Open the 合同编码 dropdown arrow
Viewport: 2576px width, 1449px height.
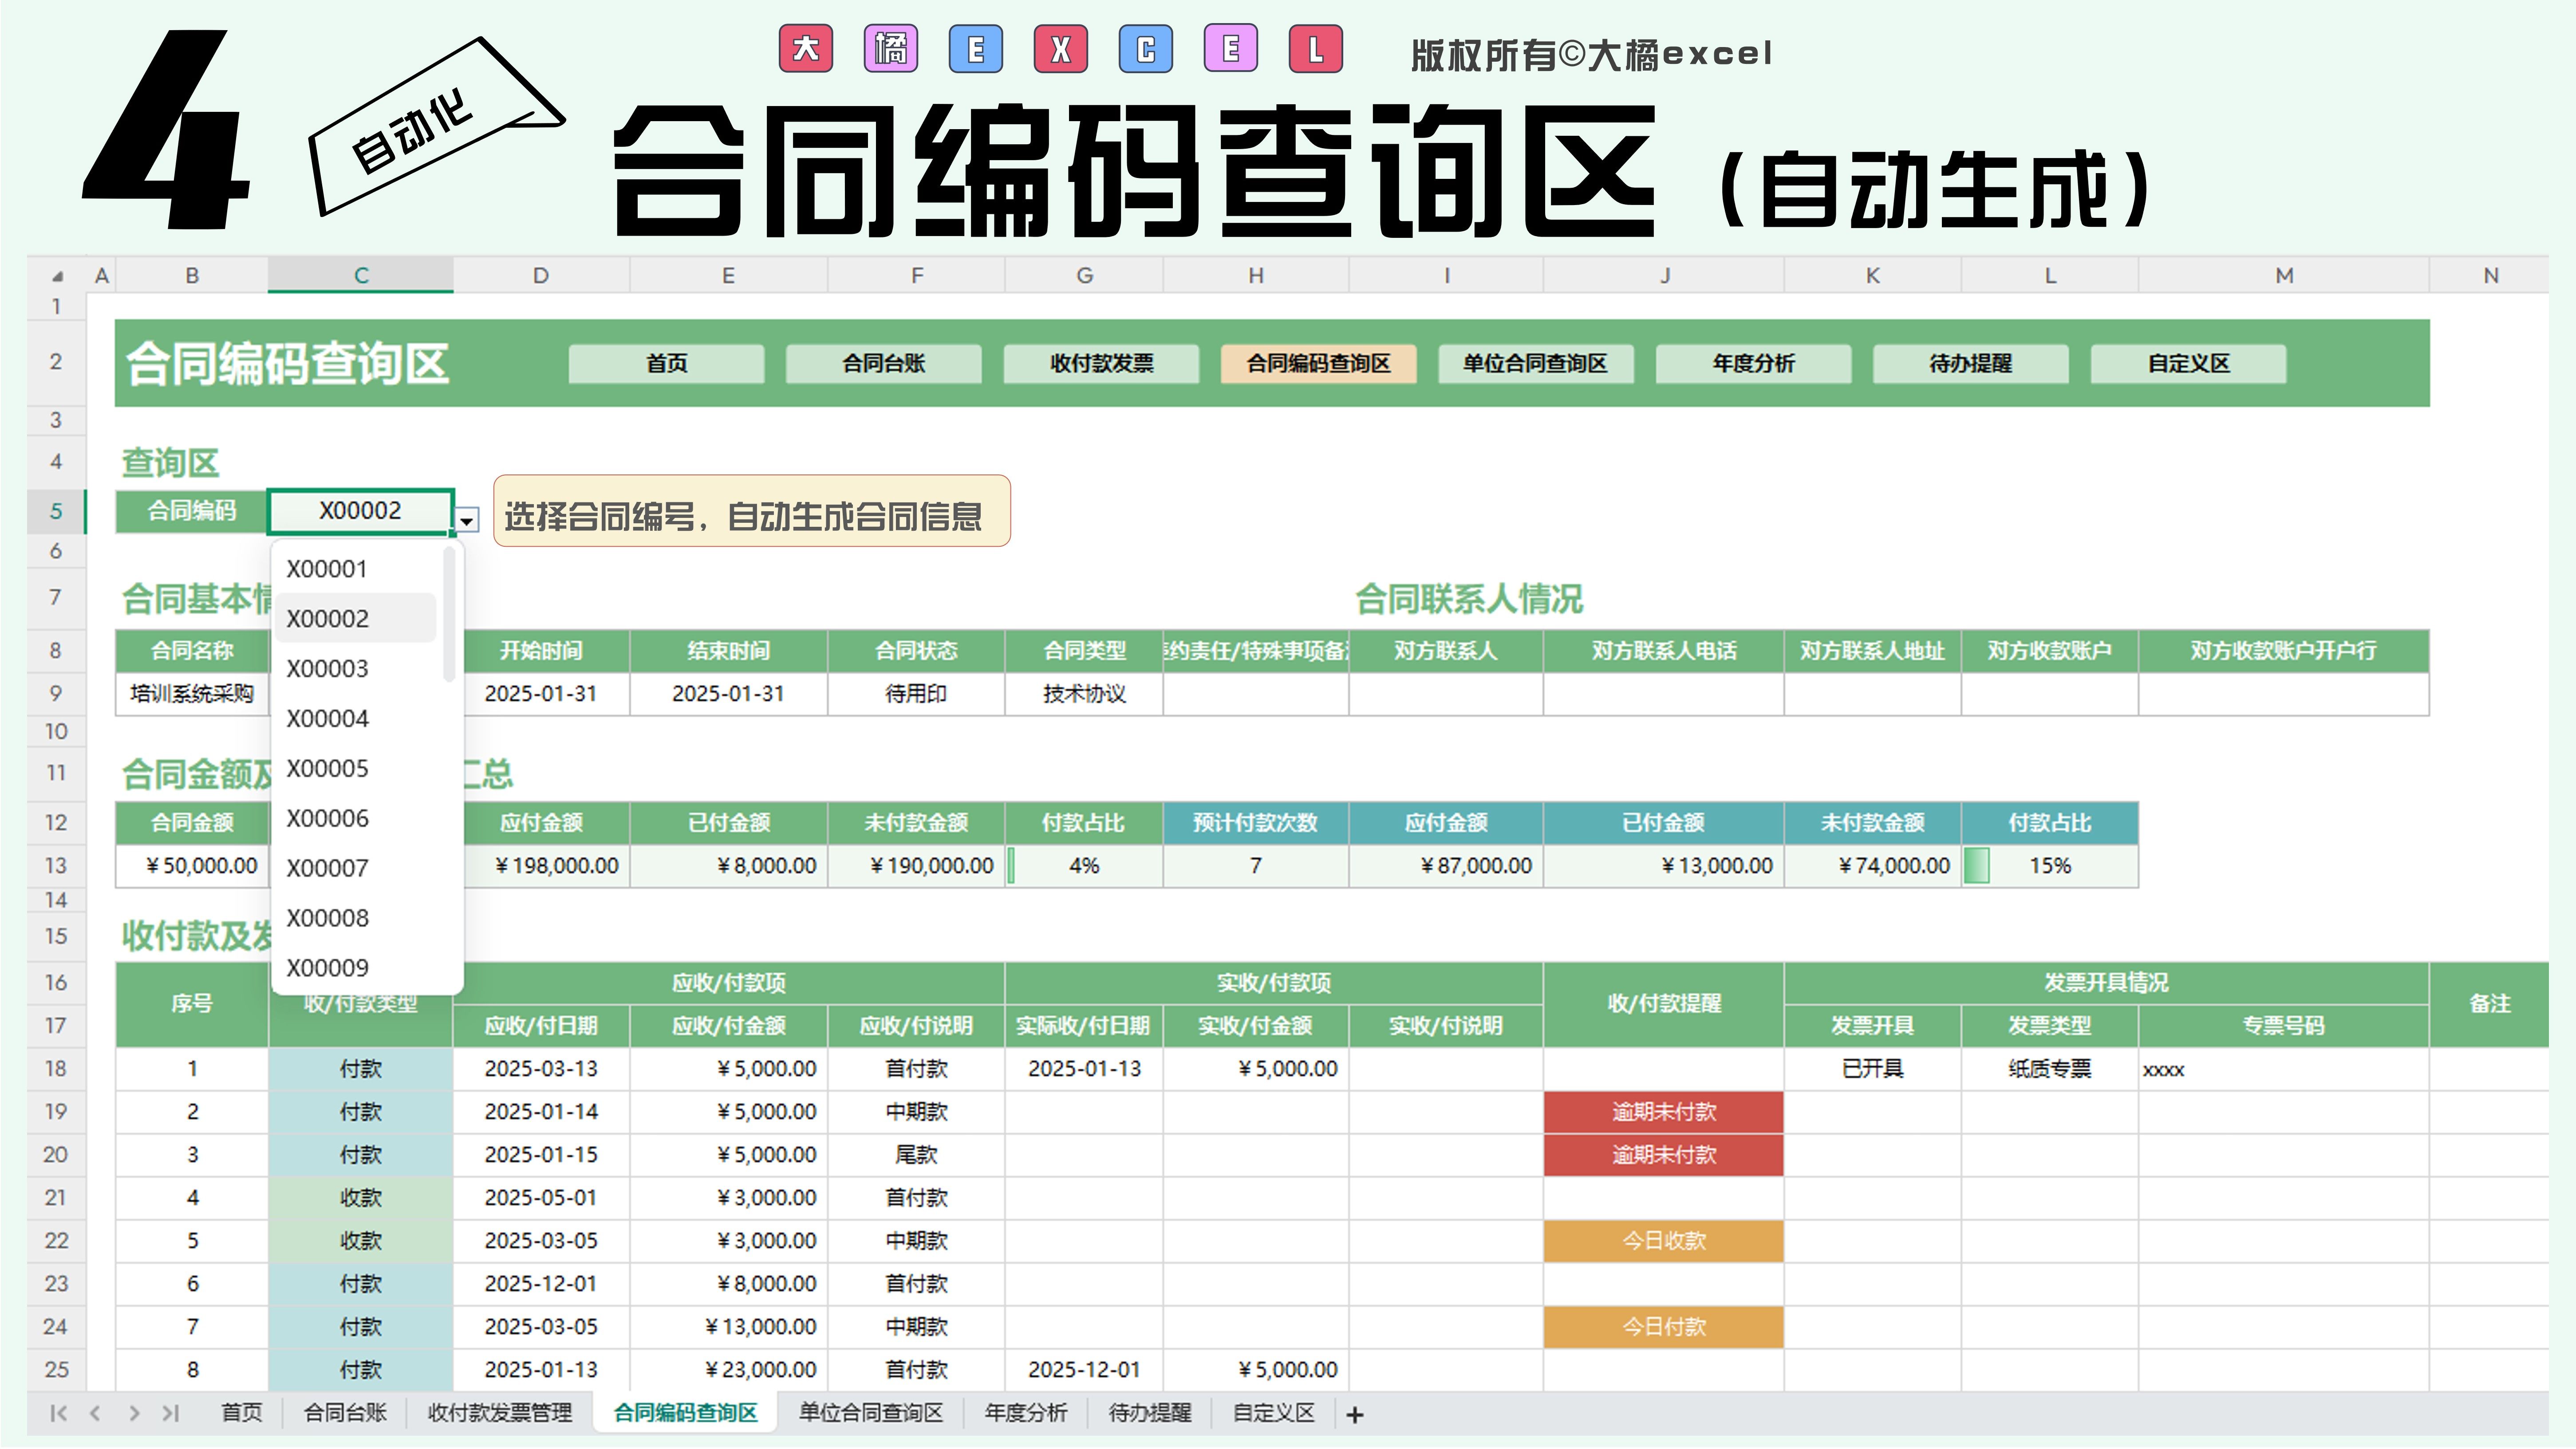click(467, 521)
